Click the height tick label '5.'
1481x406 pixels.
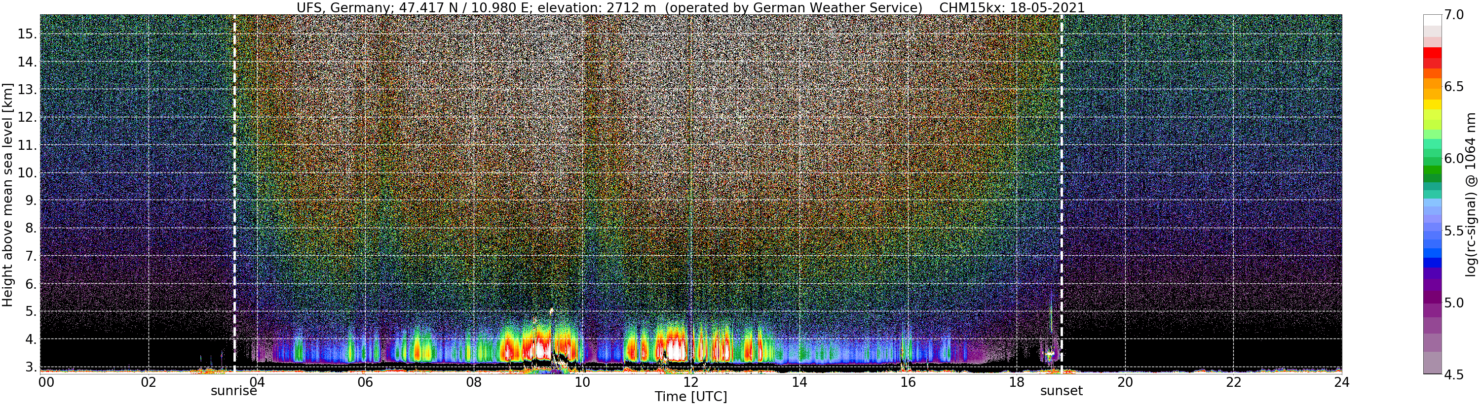pyautogui.click(x=31, y=311)
